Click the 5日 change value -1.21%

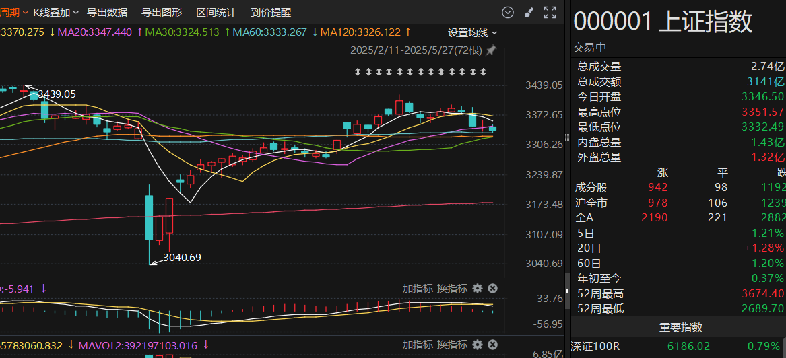[765, 233]
